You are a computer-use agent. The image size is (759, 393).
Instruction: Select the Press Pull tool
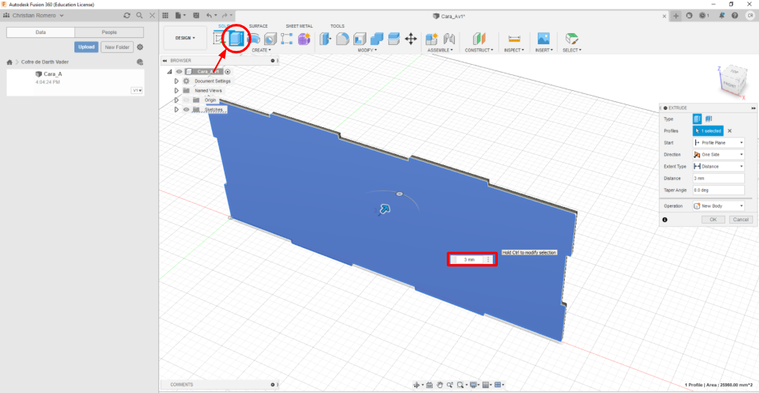[326, 39]
